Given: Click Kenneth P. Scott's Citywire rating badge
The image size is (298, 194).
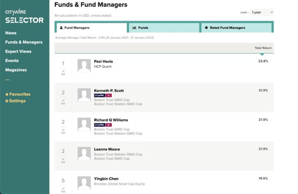Looking at the screenshot, I should [103, 95].
